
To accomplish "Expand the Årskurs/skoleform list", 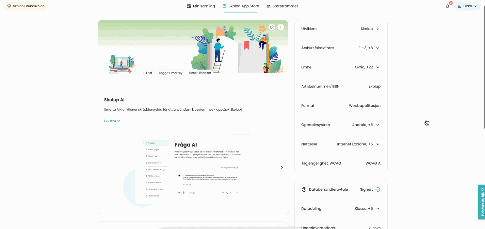I will (378, 48).
